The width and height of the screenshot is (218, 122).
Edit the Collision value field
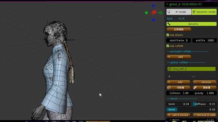(179, 93)
